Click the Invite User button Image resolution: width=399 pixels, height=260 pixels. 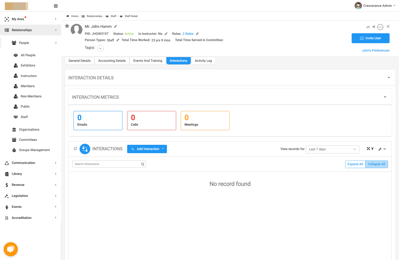[x=370, y=38]
